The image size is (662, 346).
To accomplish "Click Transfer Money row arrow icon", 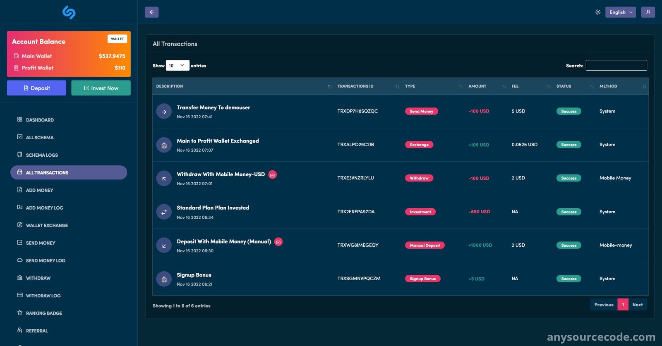I will 164,112.
